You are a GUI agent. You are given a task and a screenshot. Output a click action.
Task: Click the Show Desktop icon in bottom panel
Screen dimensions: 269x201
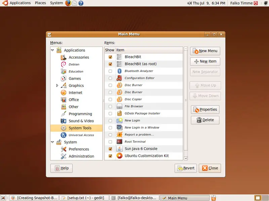pos(3,198)
